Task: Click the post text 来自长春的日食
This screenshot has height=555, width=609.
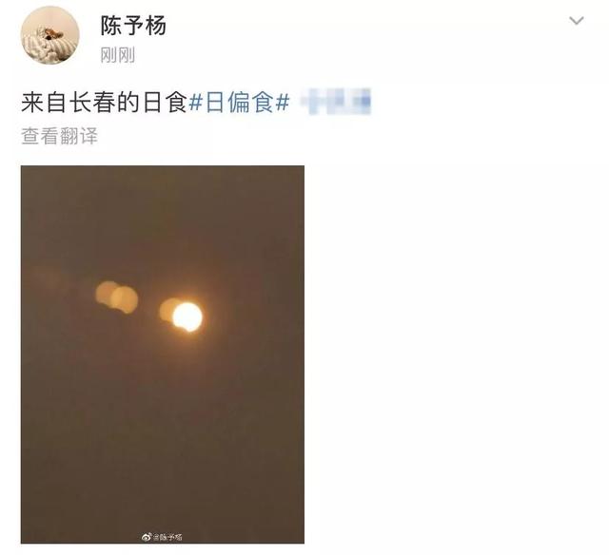Action: tap(104, 103)
